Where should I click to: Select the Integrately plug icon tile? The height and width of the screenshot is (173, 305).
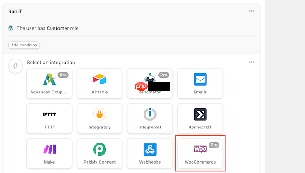(x=100, y=118)
